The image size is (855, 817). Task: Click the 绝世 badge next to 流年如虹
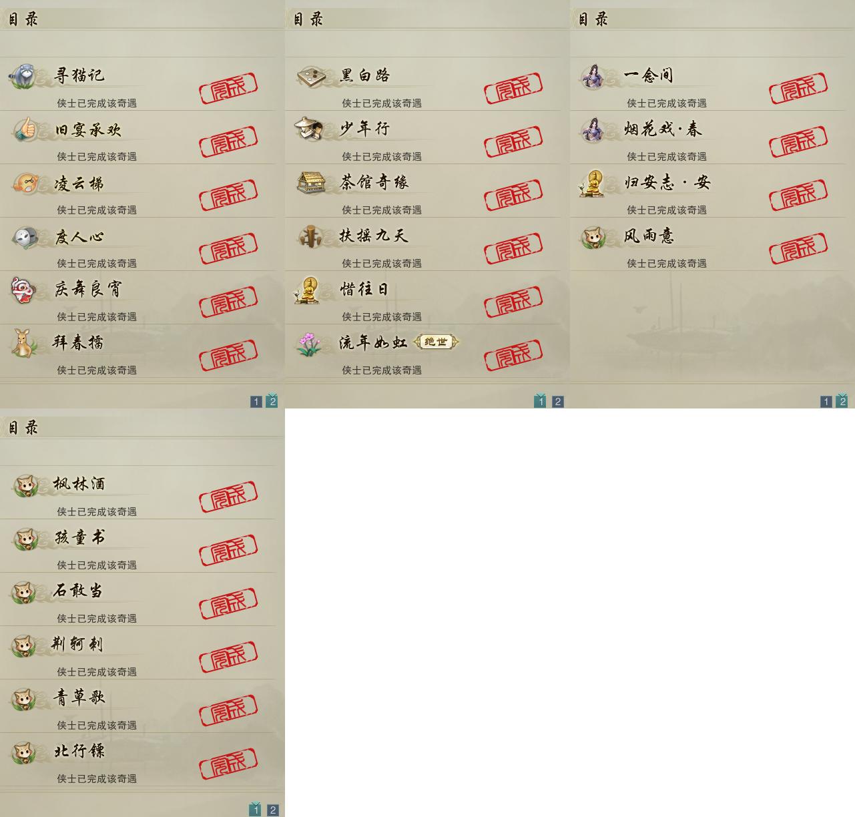click(437, 342)
